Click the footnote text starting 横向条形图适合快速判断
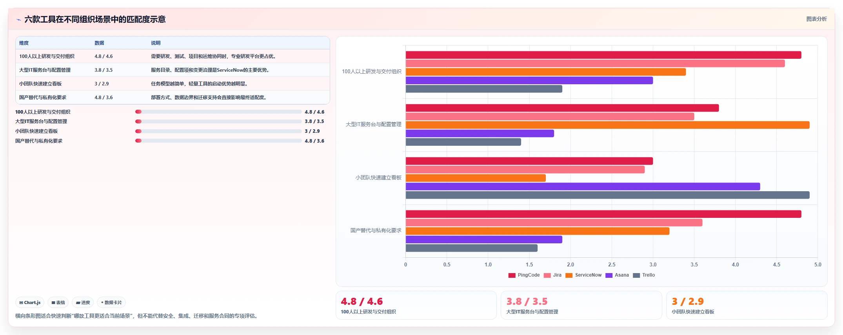The image size is (843, 335). [x=137, y=316]
